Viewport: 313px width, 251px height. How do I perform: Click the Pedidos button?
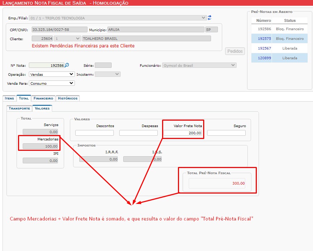click(x=235, y=51)
